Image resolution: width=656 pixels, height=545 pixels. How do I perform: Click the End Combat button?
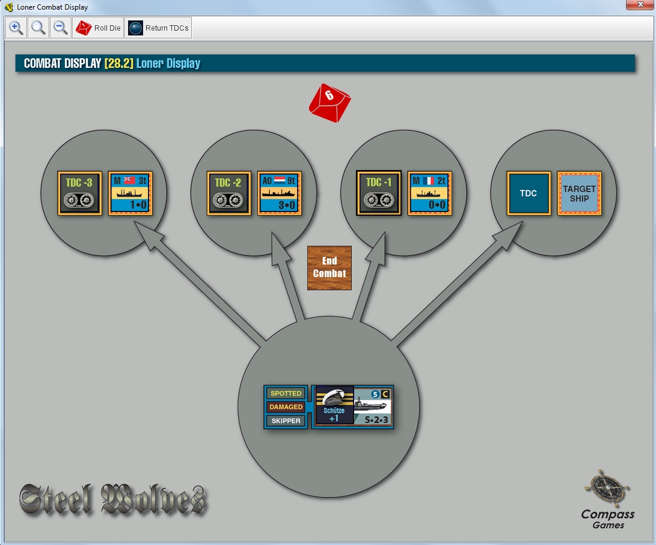(x=330, y=268)
